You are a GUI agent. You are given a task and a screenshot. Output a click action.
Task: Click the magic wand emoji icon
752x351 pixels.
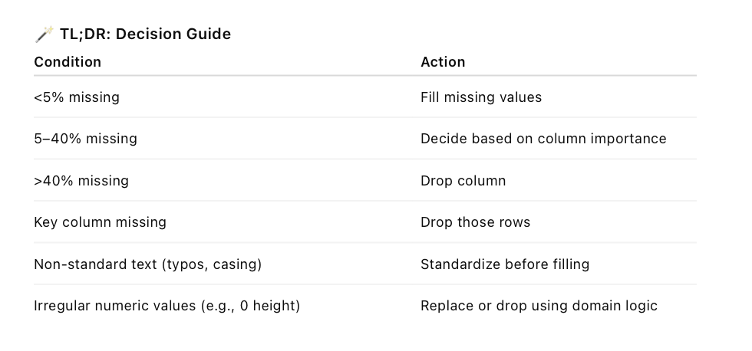coord(45,34)
